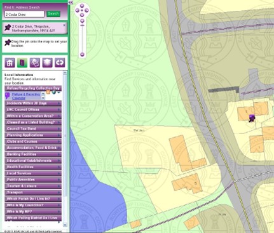Click the green Search button
The height and width of the screenshot is (233, 274).
click(53, 14)
